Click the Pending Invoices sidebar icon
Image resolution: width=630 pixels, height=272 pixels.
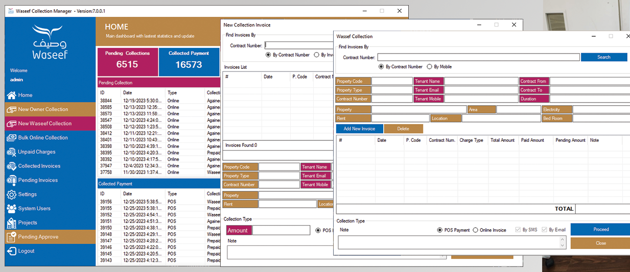point(11,180)
